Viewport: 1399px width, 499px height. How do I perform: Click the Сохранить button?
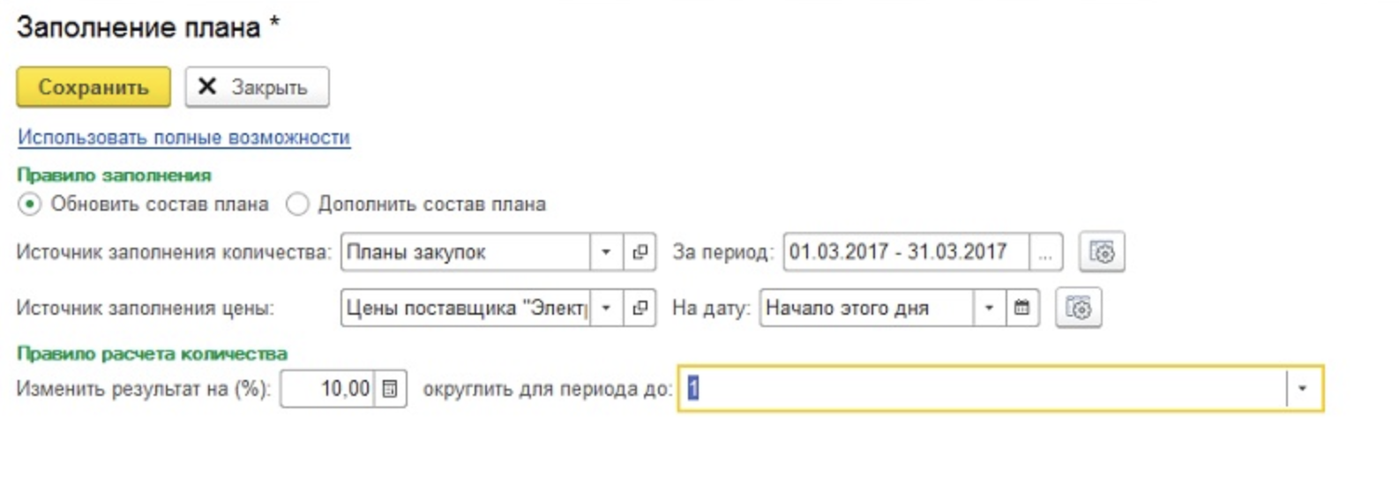tap(93, 87)
